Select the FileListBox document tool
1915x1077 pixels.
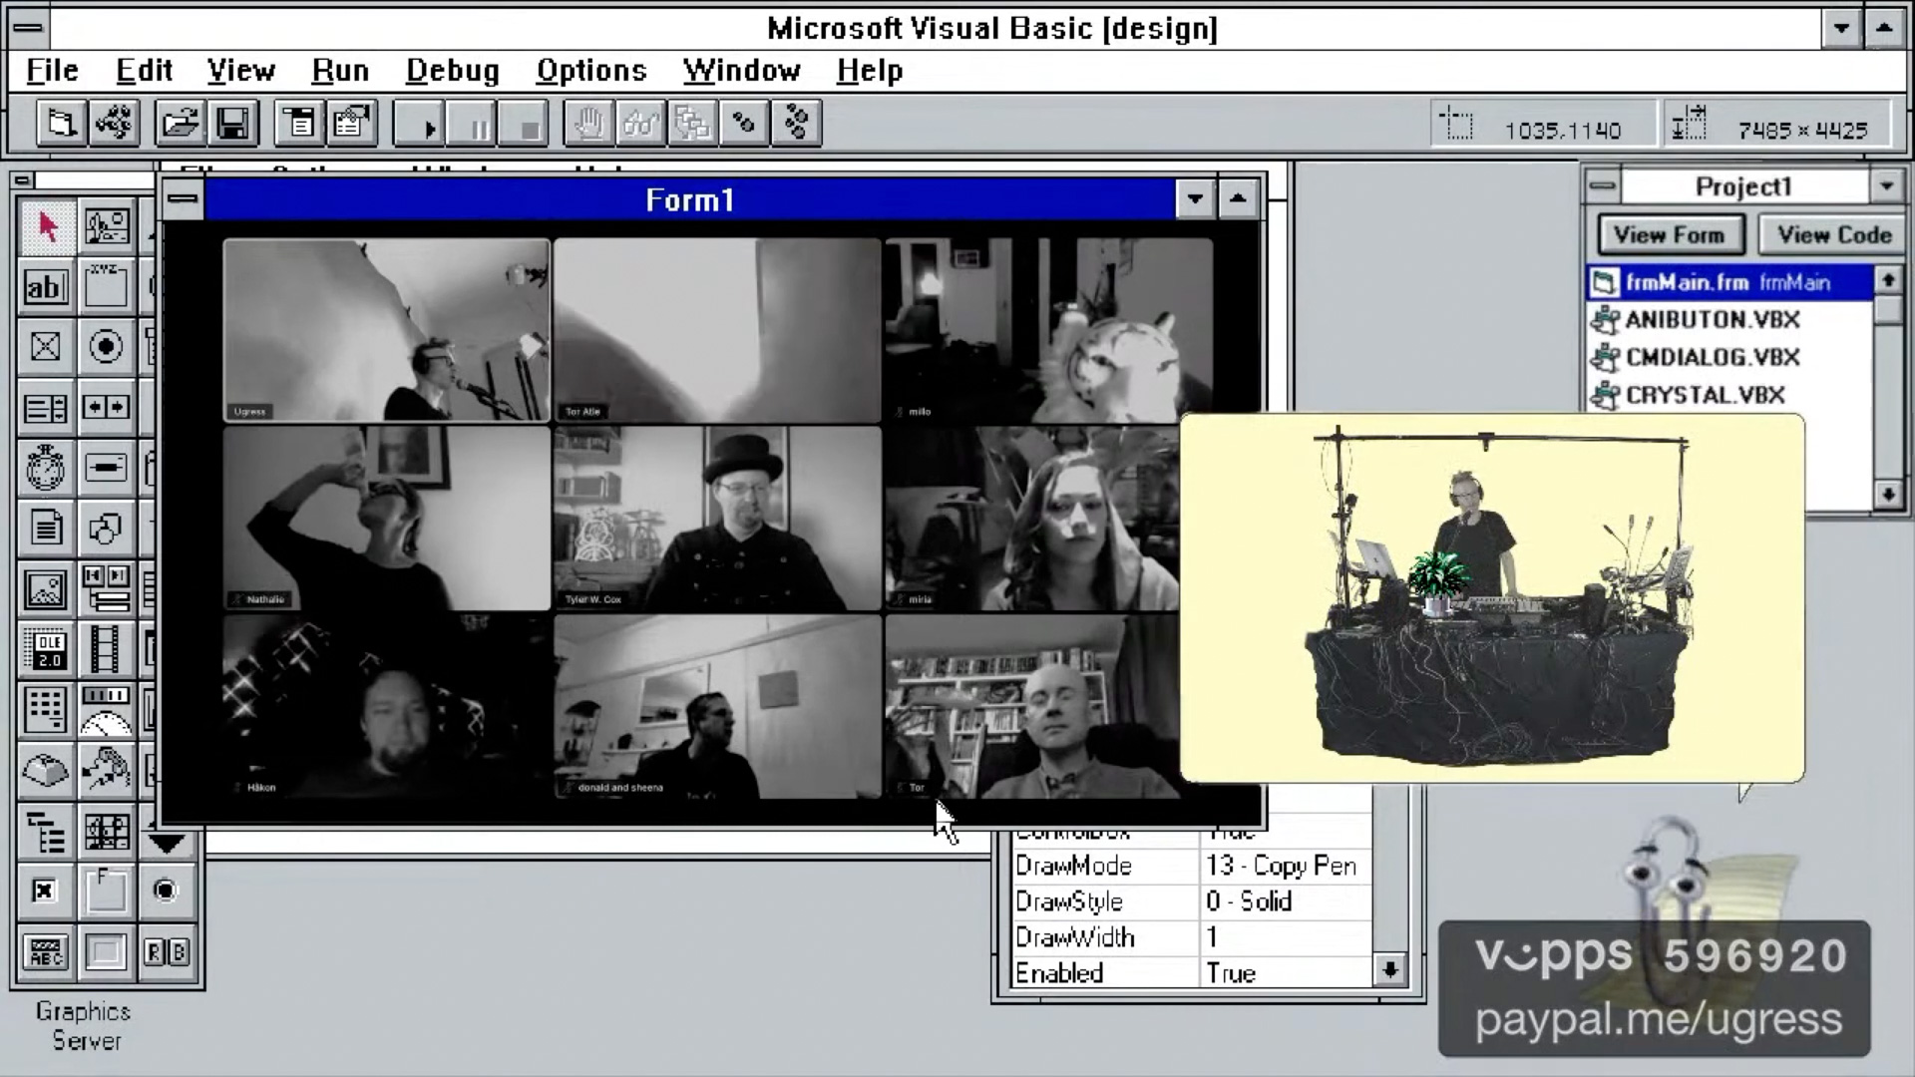point(46,529)
